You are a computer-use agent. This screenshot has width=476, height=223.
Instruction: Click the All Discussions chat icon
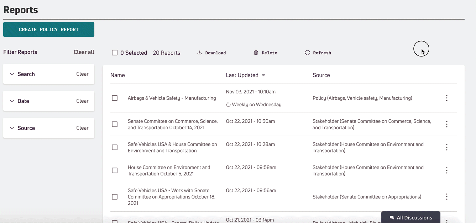click(x=392, y=218)
